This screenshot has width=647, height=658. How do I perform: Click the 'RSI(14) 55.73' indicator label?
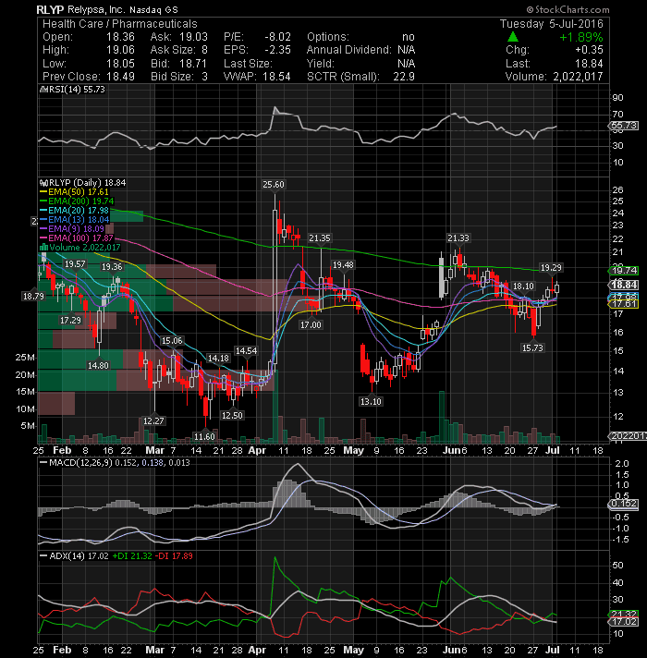coord(76,90)
